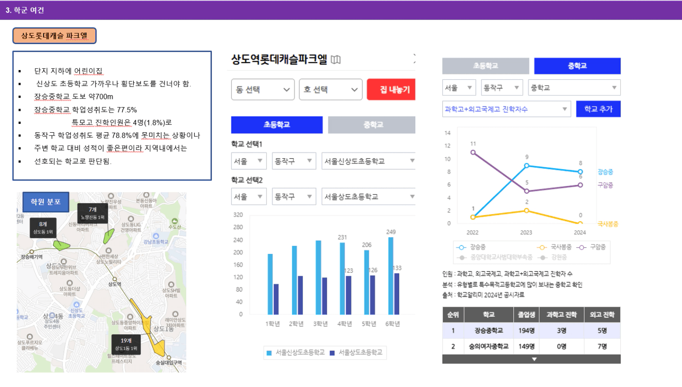Click the 7개 노량진동 academy cluster marker
682x387 pixels.
coord(92,213)
